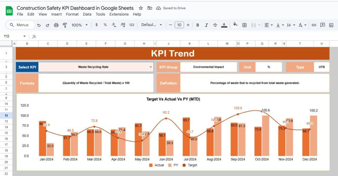The image size is (338, 176).
Task: Search the Menus box
Action: click(x=20, y=25)
